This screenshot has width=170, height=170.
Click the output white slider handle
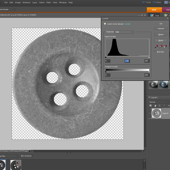tap(149, 72)
